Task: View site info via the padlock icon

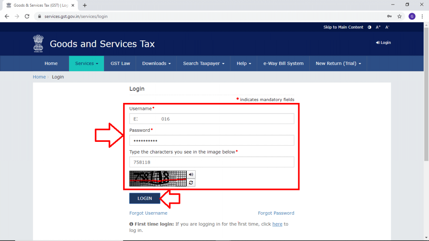Action: pyautogui.click(x=40, y=16)
